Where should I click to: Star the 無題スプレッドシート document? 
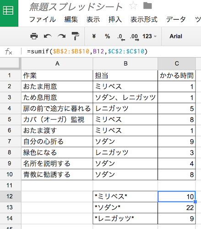click(133, 6)
